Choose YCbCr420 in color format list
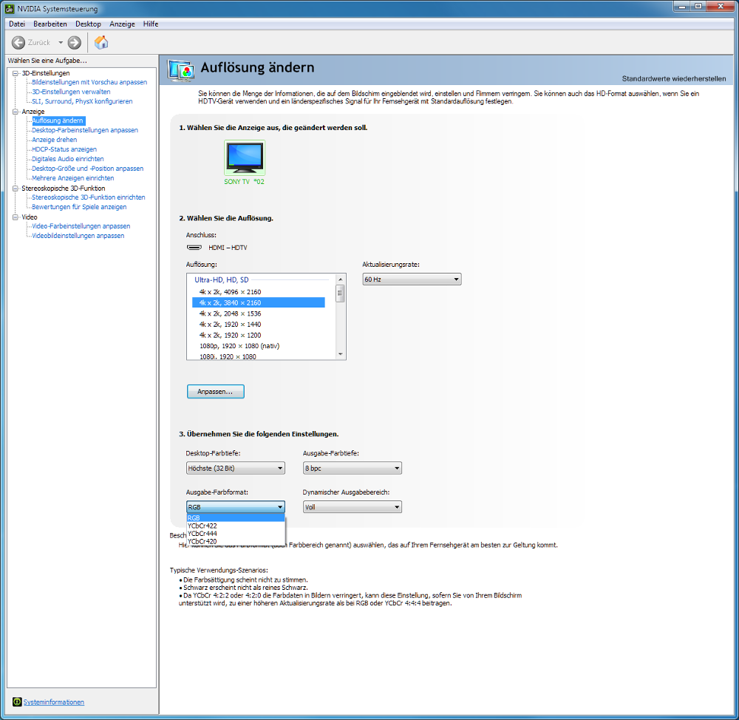 coord(236,541)
